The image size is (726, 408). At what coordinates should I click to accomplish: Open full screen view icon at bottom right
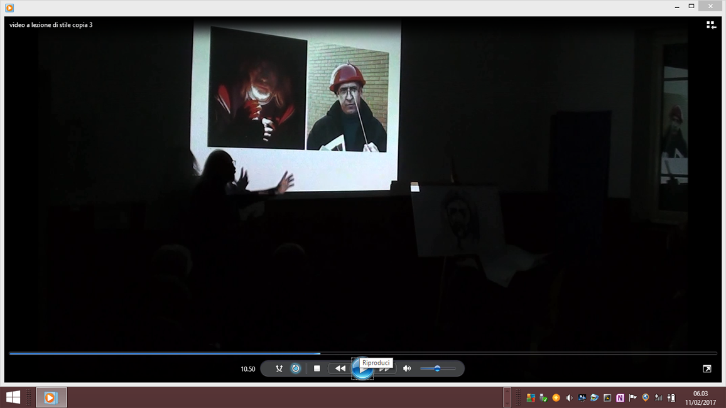click(x=707, y=368)
